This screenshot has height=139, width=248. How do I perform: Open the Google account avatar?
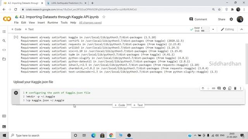[240, 19]
